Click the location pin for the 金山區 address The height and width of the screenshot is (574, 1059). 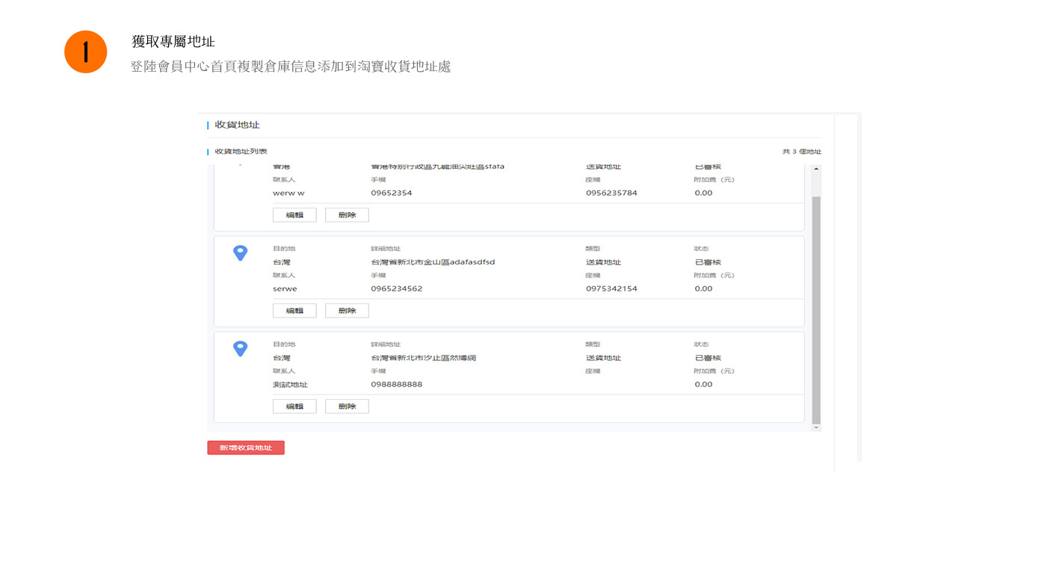tap(240, 253)
